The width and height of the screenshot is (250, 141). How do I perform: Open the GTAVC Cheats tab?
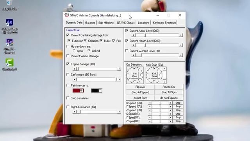pos(126,23)
